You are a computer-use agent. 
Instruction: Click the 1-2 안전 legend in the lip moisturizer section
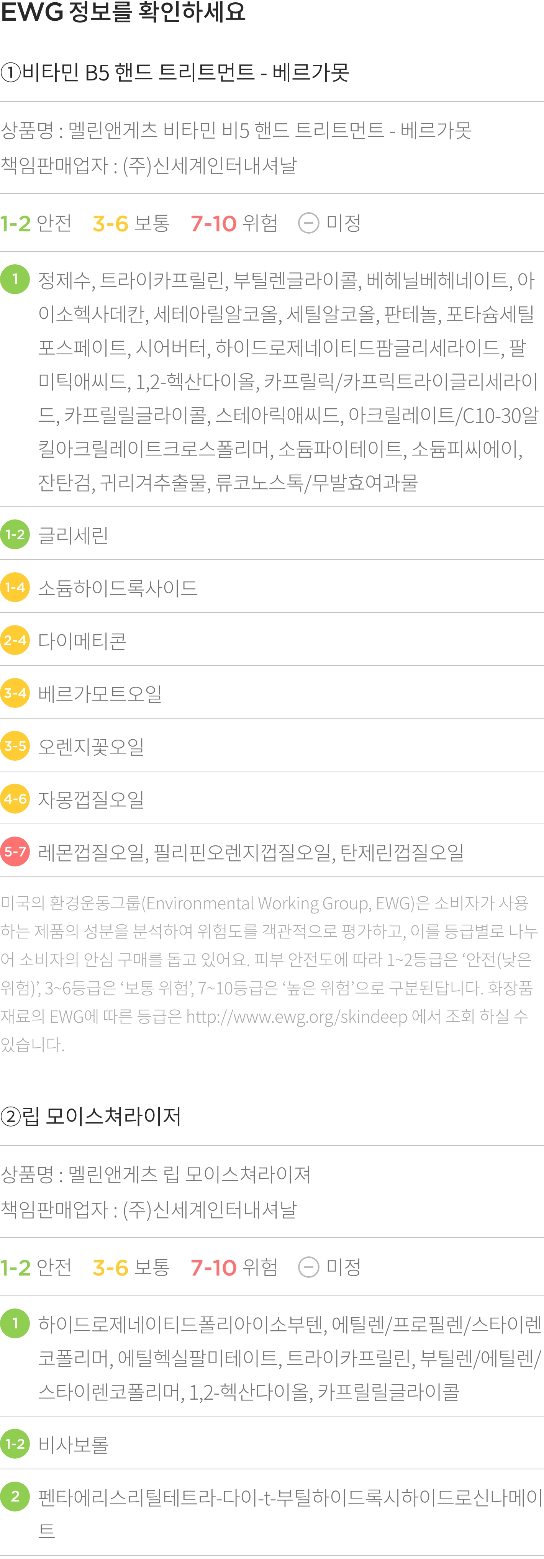click(x=36, y=1267)
